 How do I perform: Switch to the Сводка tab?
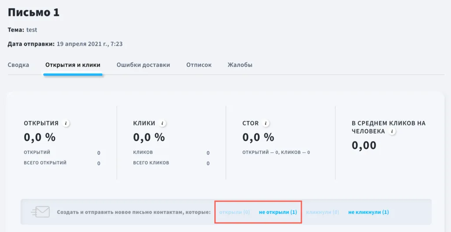[18, 65]
